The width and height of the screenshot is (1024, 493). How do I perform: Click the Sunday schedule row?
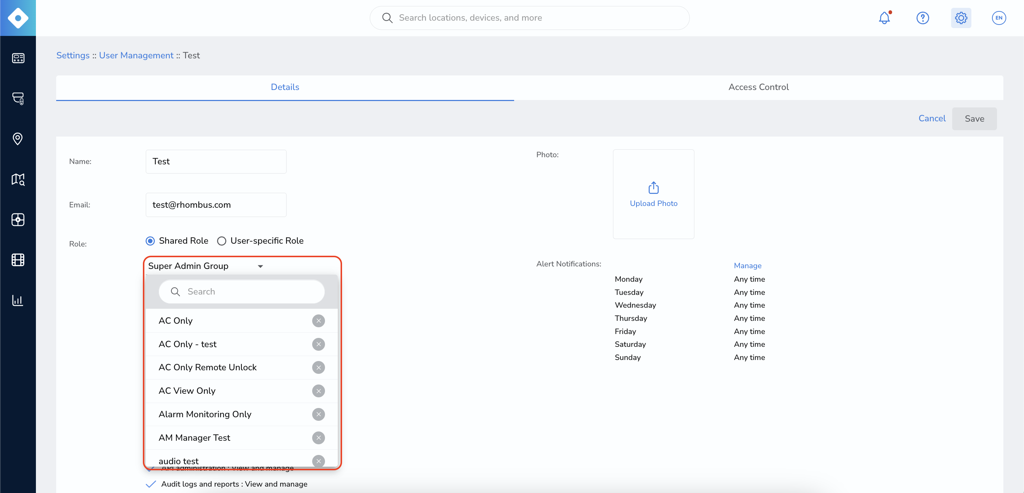690,357
